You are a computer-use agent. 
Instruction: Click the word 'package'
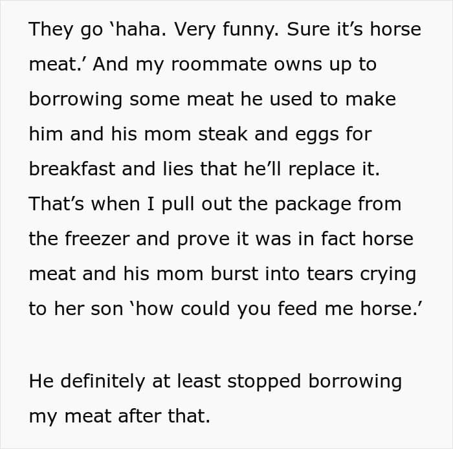313,204
